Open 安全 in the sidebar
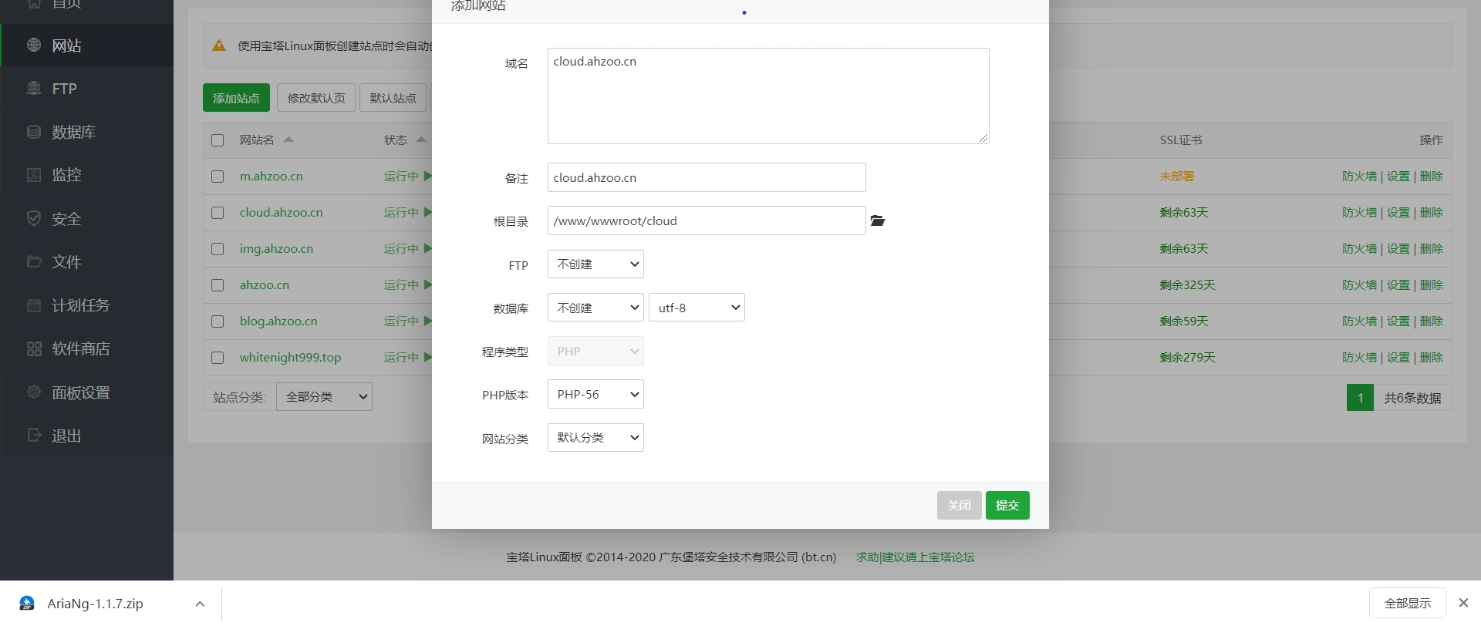The height and width of the screenshot is (626, 1481). pos(86,219)
